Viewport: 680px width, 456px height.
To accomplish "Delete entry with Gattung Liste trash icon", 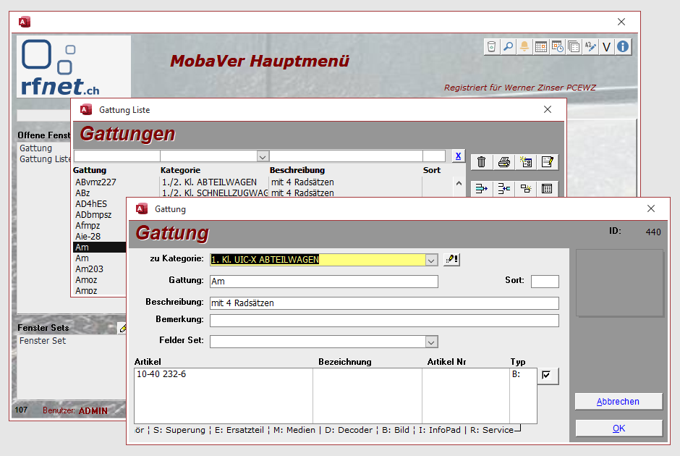I will tap(481, 162).
